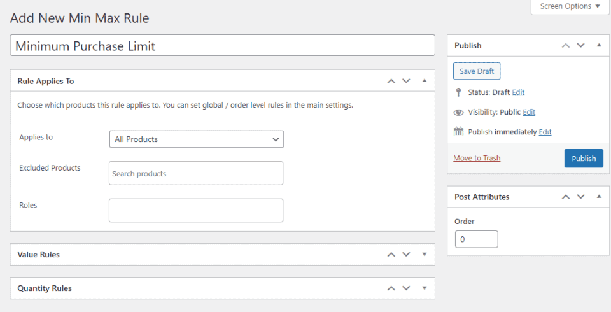Move Rule Applies To panel up
611x312 pixels.
pyautogui.click(x=391, y=81)
